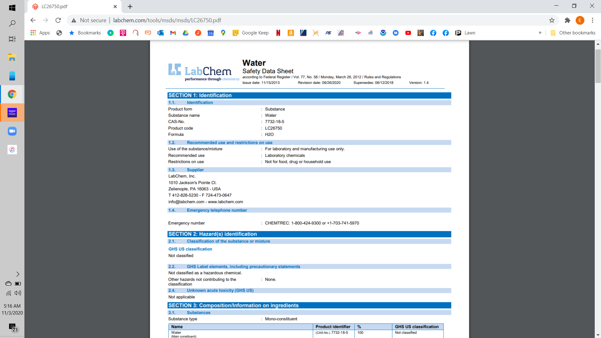Click the GHS US classification table header
This screenshot has width=601, height=338.
[x=417, y=327]
